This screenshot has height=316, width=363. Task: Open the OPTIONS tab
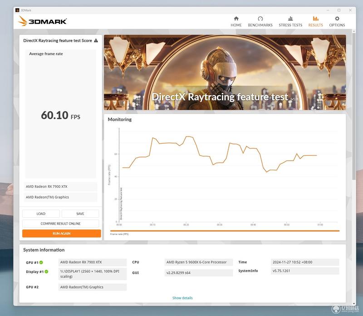337,21
